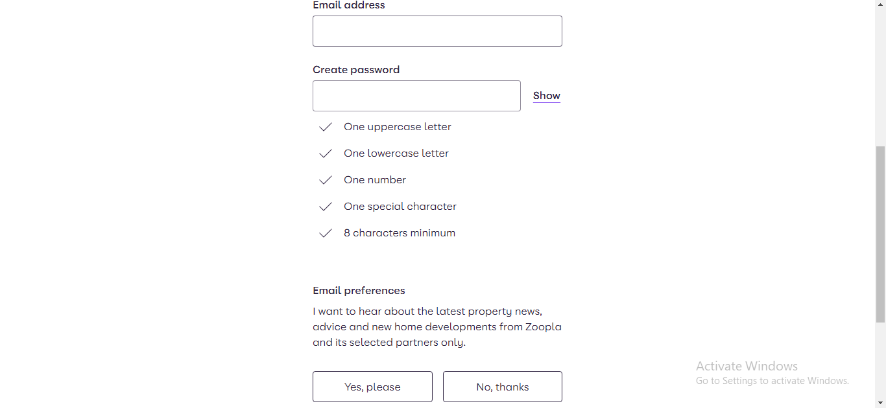Click the 8 characters minimum requirement text

coord(400,233)
